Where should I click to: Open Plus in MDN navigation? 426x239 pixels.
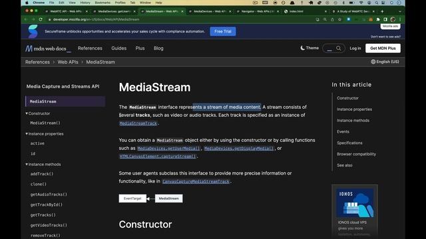click(x=140, y=48)
